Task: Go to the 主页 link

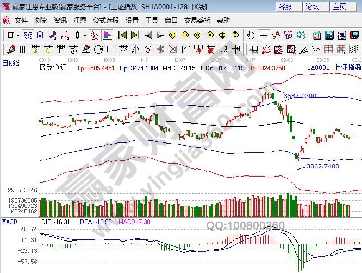Action: [x=339, y=6]
